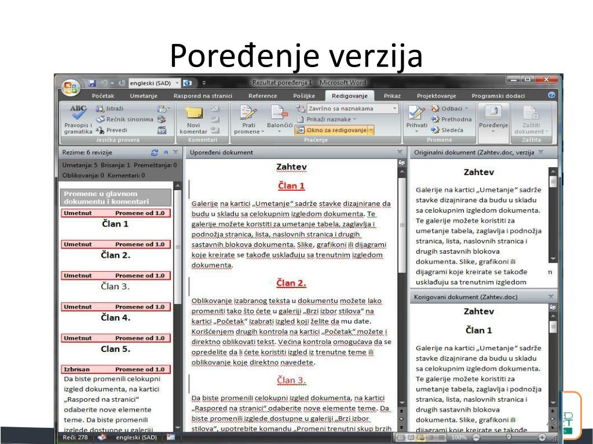Image resolution: width=593 pixels, height=444 pixels.
Task: Click the zoom slider thumb in the status bar
Action: click(x=508, y=437)
